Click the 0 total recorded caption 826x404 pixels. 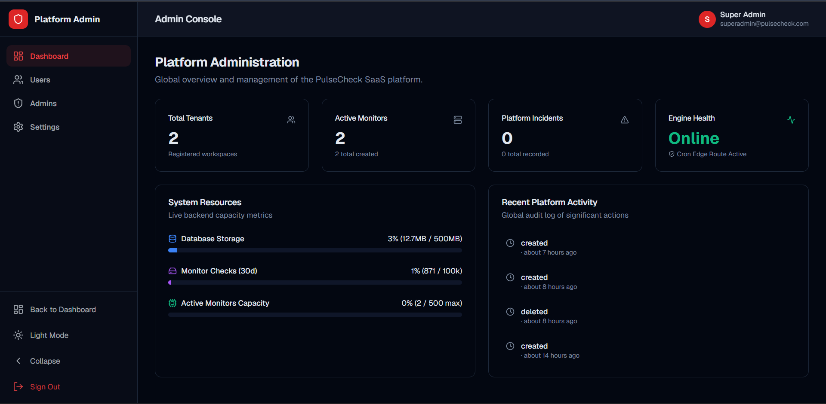(x=525, y=154)
